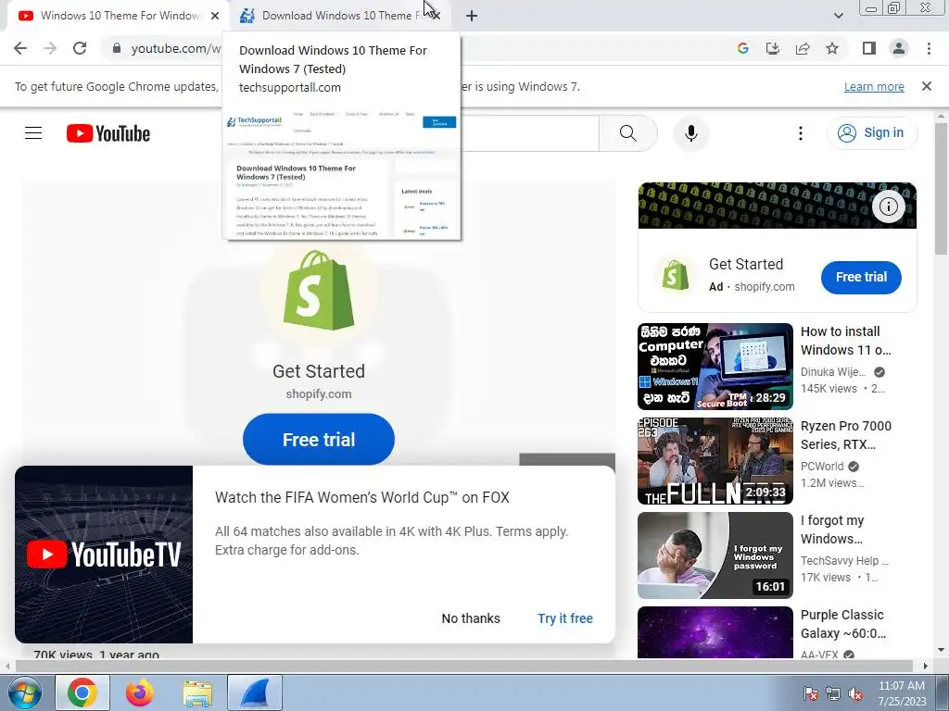Open I forgot my Windows password thumbnail

click(x=715, y=555)
